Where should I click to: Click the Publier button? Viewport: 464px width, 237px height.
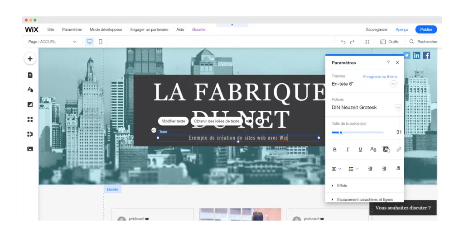click(x=426, y=29)
